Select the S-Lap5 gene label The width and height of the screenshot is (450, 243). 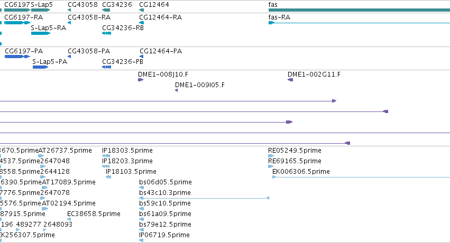point(42,5)
